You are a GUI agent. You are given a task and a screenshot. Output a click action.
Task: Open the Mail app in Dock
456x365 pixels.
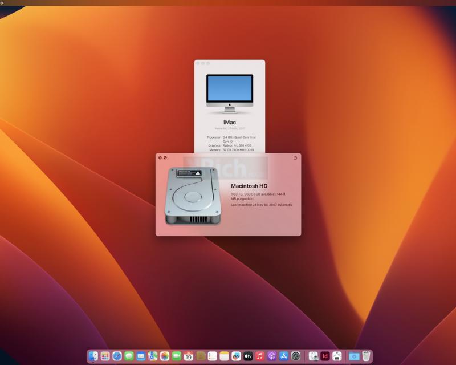(x=141, y=356)
